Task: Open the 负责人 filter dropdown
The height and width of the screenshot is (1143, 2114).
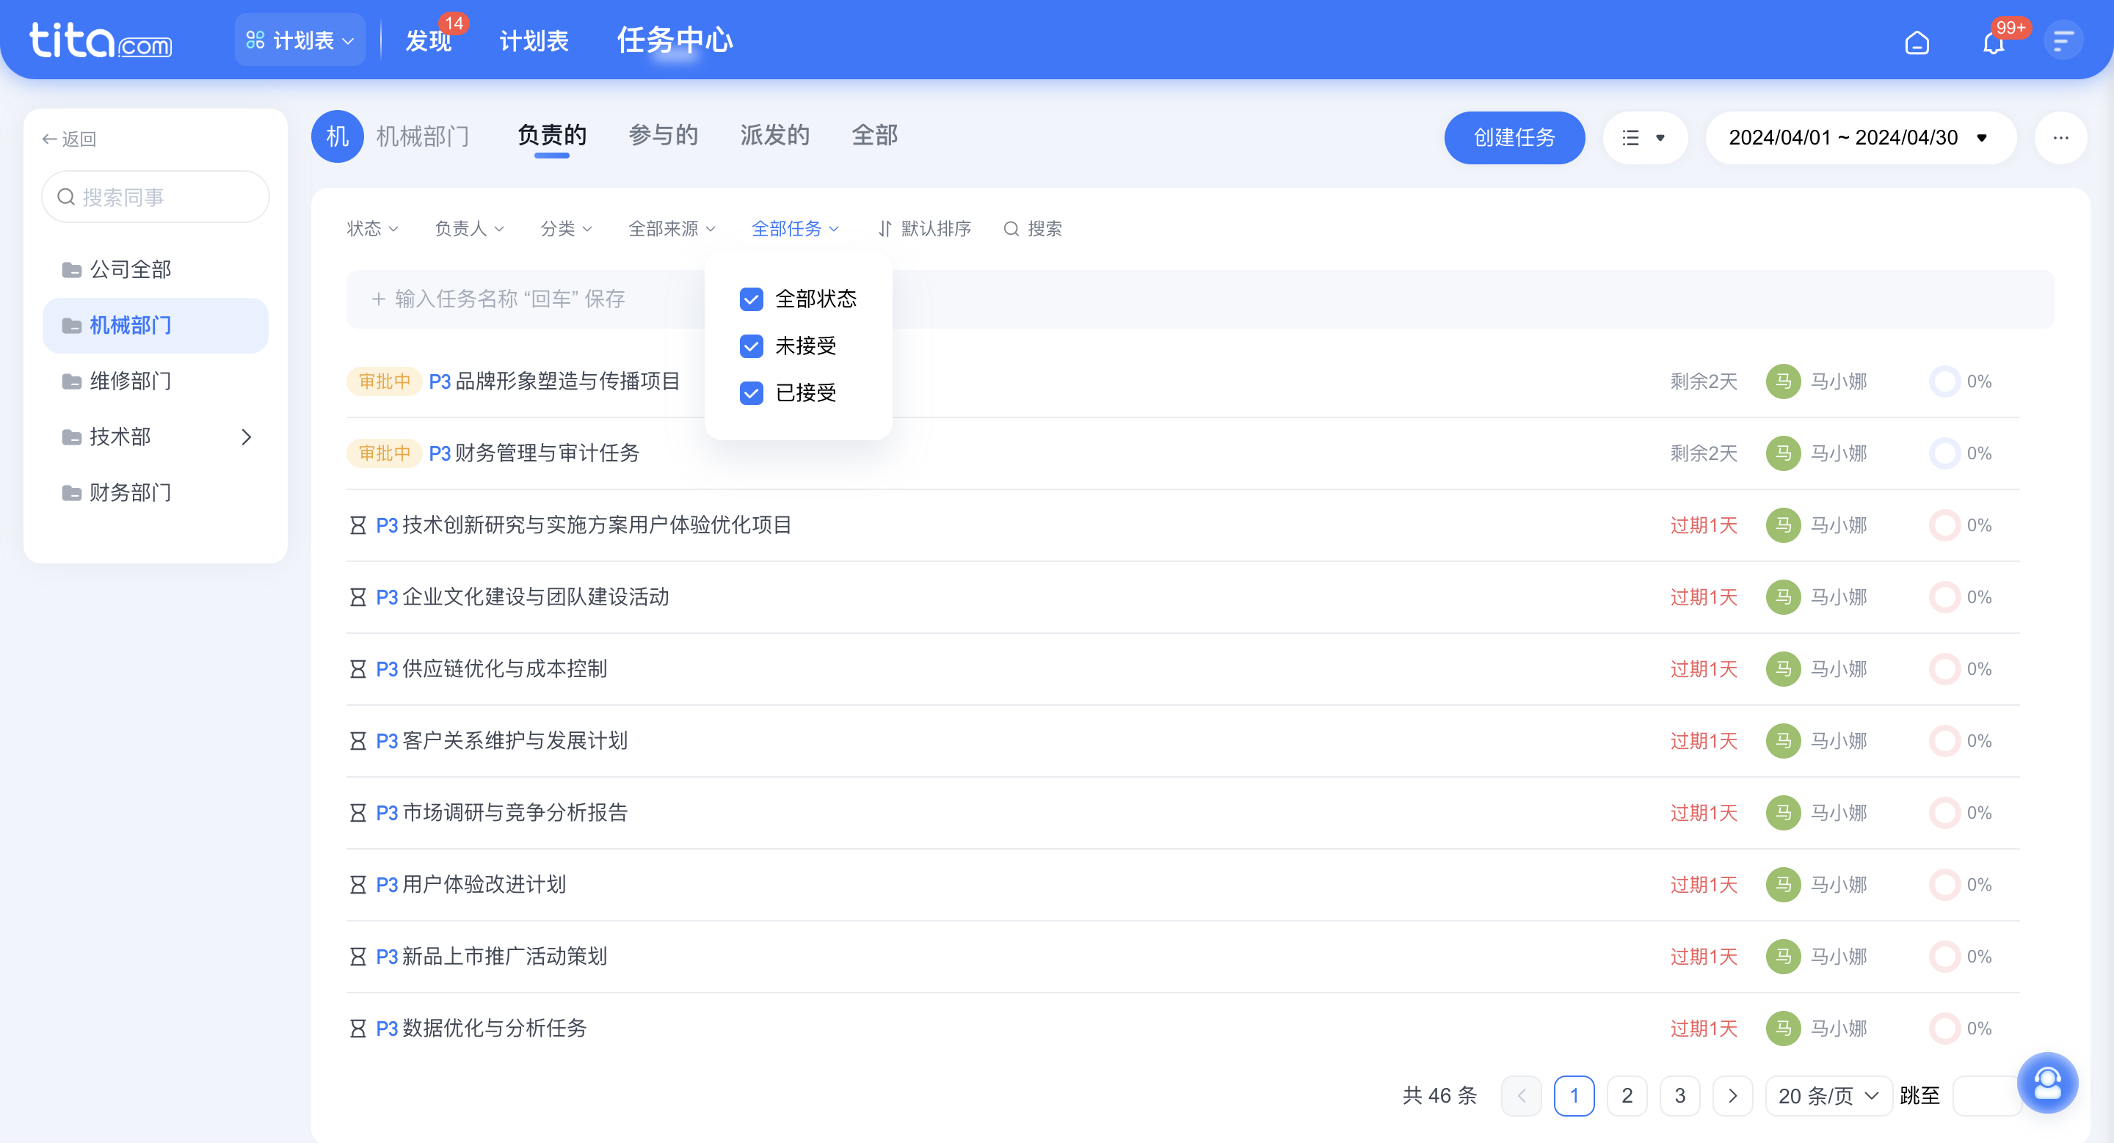Action: tap(470, 229)
